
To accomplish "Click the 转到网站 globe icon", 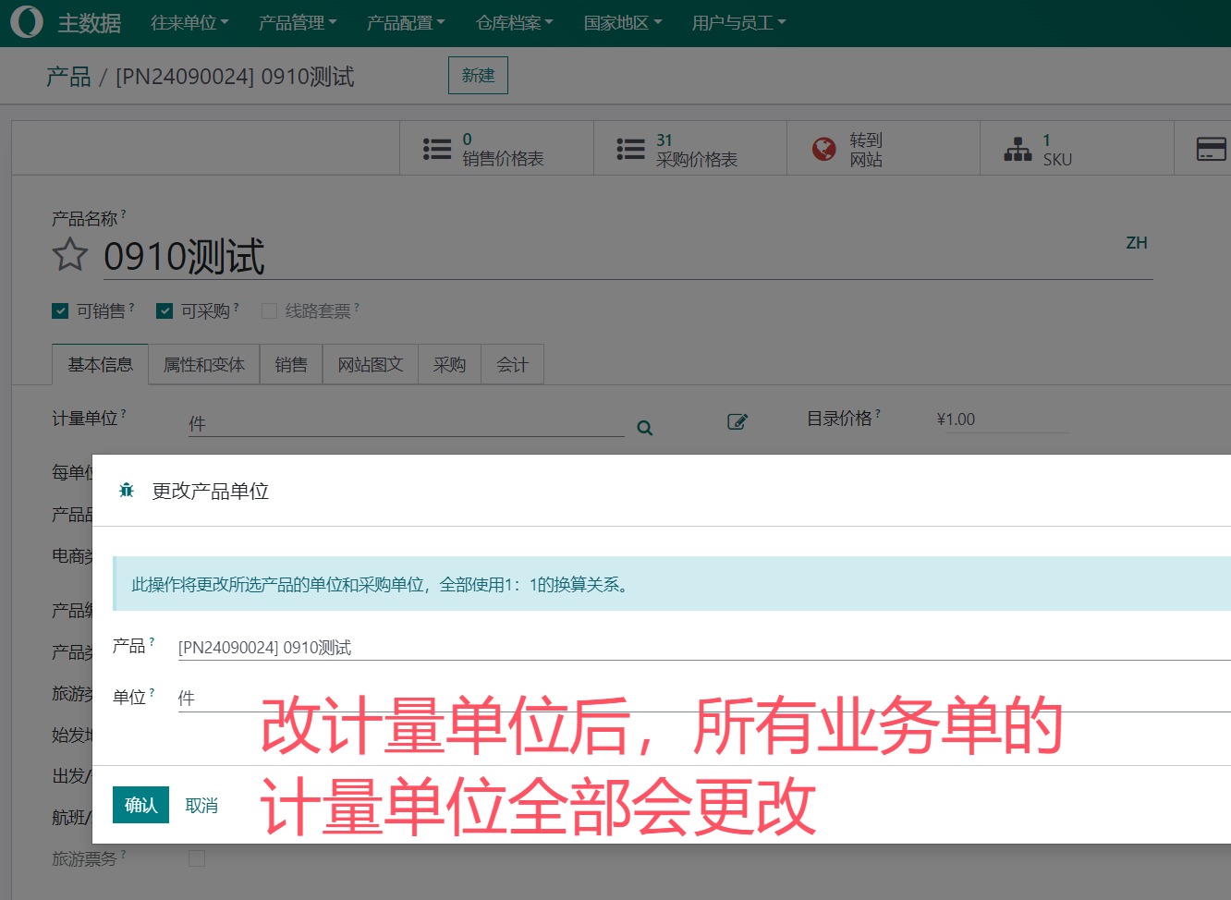I will click(823, 149).
